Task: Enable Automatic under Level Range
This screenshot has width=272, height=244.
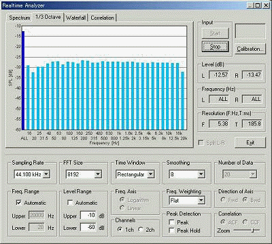Action: [x=70, y=203]
